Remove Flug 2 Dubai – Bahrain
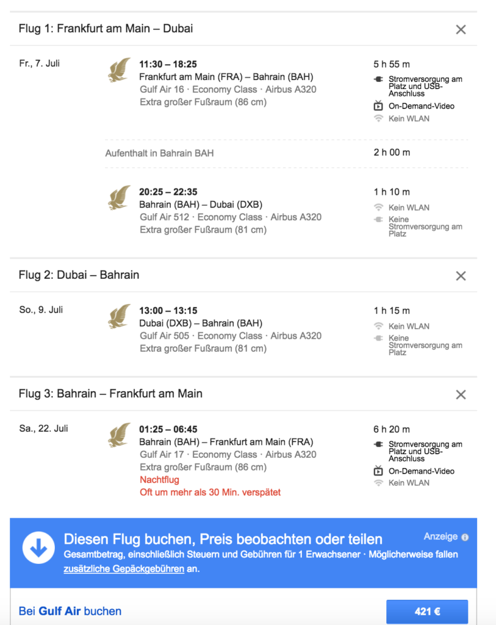This screenshot has height=625, width=496. [x=461, y=276]
